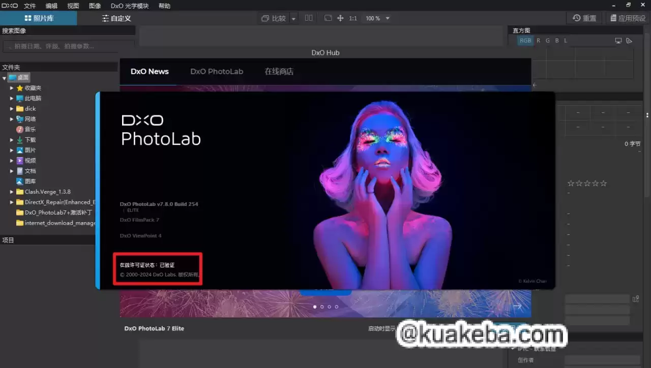Switch the histogram to the L channel
Viewport: 651px width, 368px height.
coord(565,41)
